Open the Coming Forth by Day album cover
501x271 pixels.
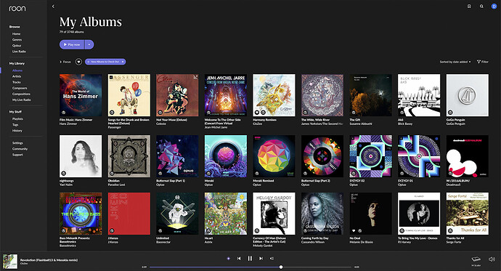[x=322, y=214]
